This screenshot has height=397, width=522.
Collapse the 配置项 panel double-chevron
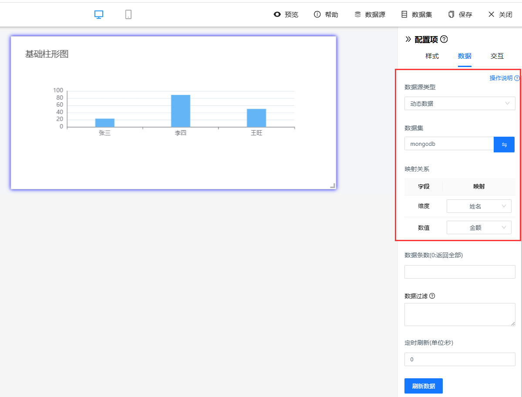408,39
